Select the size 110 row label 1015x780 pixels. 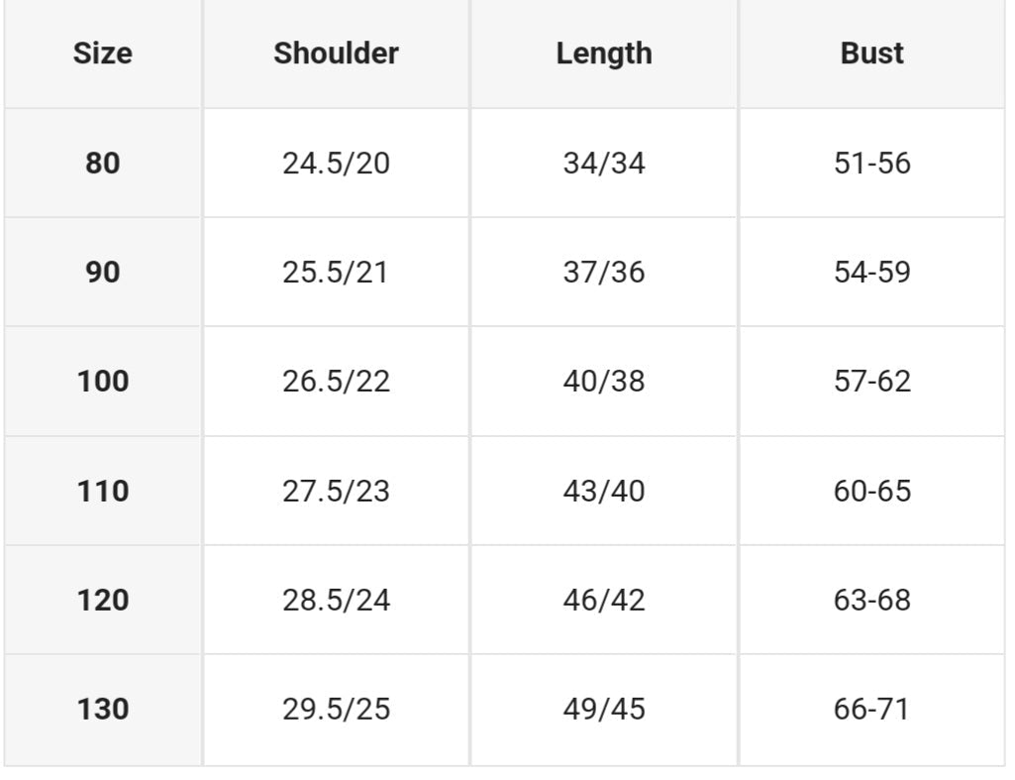pos(102,491)
